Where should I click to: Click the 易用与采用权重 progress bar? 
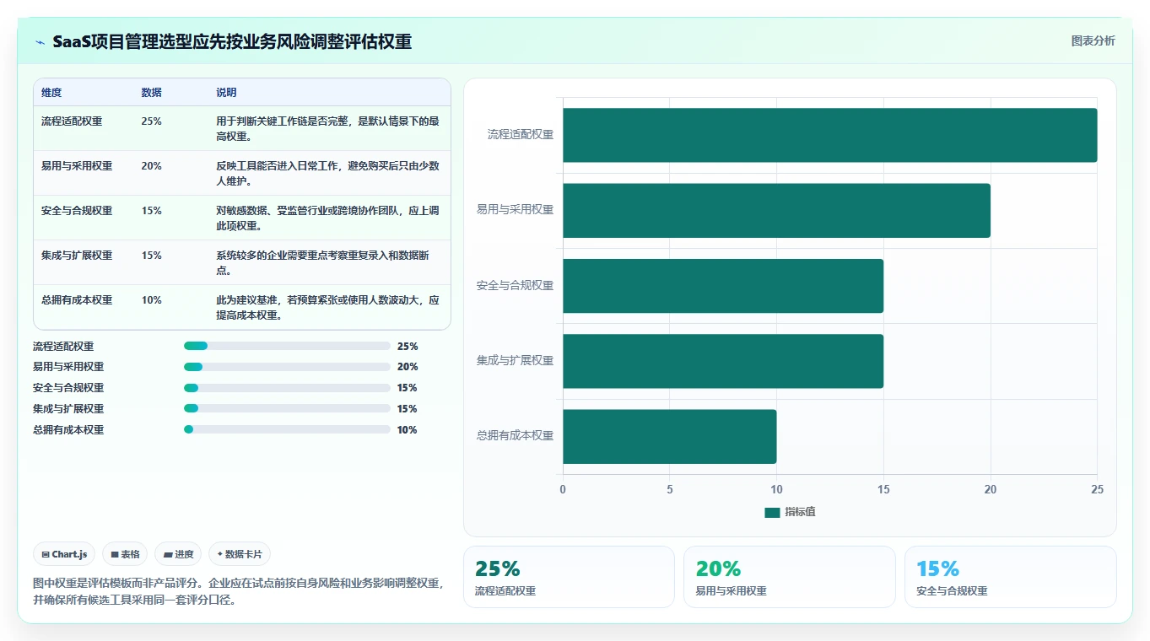(x=287, y=367)
